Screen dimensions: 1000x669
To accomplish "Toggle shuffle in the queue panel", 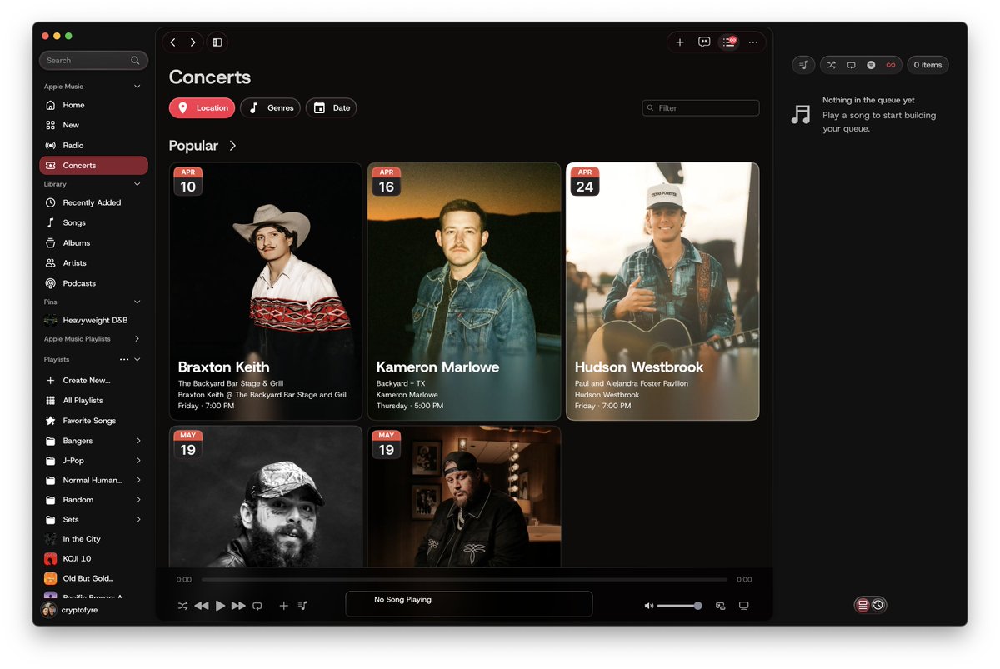I will click(x=831, y=65).
